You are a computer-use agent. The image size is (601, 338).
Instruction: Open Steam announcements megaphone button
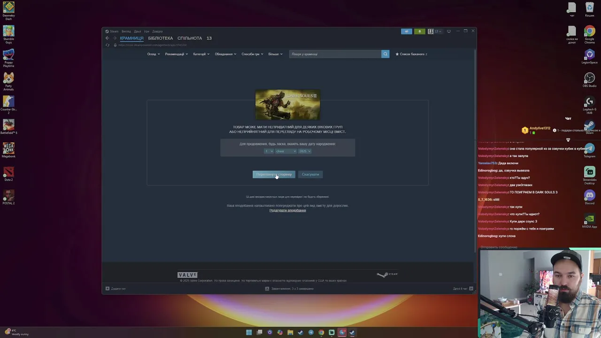pos(407,31)
